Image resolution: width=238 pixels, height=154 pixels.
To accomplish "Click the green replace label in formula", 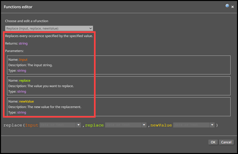I will [x=94, y=125].
